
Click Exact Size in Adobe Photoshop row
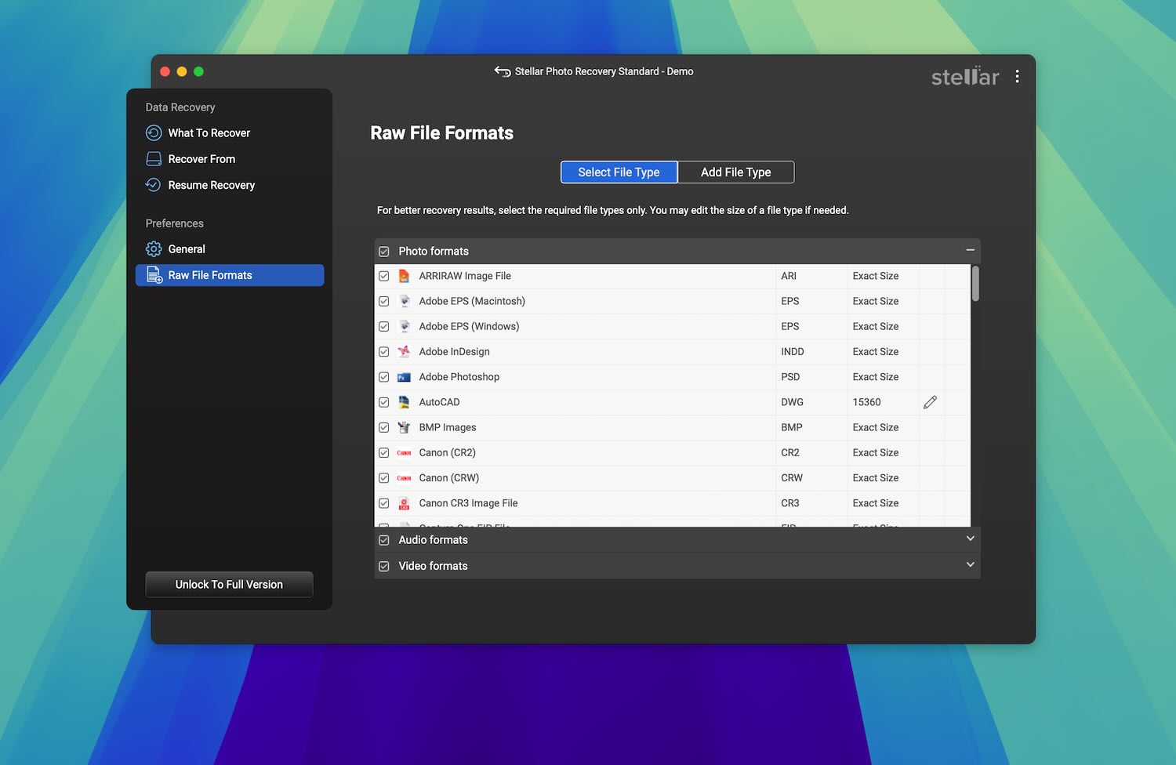tap(876, 377)
